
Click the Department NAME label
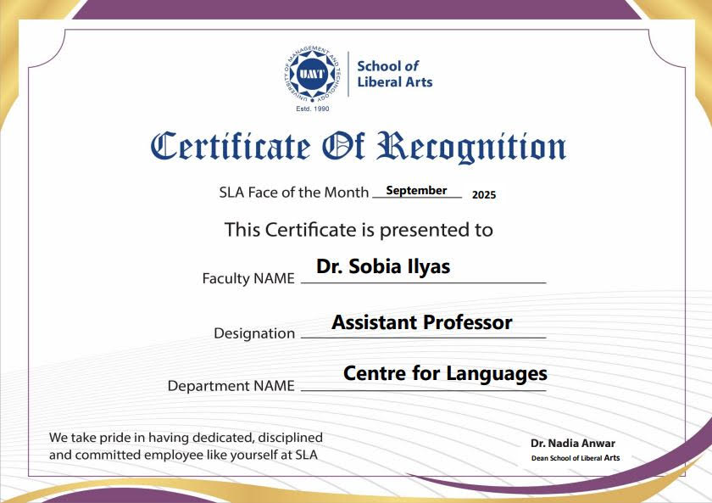pos(231,386)
